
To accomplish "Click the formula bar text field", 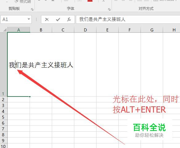I will [128, 19].
